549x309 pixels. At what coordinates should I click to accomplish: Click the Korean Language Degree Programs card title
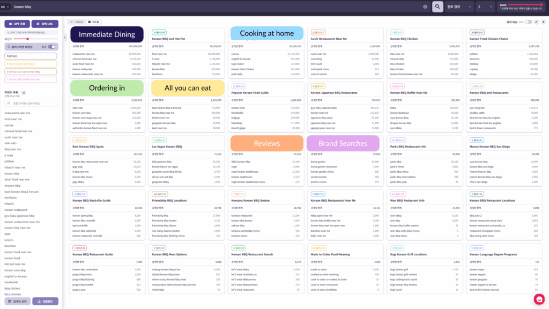tap(493, 255)
